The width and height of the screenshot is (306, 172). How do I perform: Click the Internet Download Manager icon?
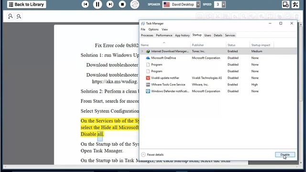click(x=148, y=51)
